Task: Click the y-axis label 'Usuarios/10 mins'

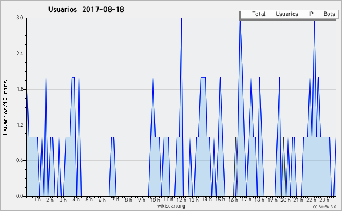Action: pyautogui.click(x=5, y=107)
